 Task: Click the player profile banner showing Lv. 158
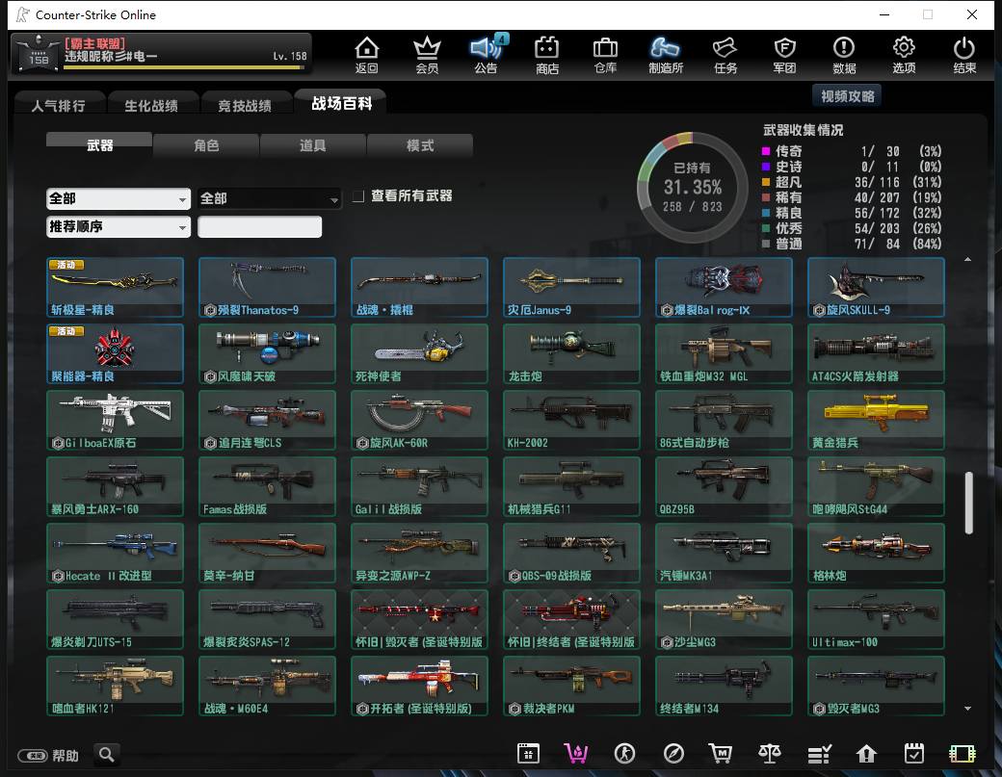click(x=162, y=53)
